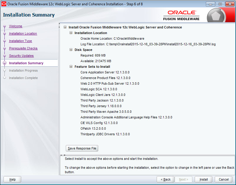Click the Installation Progress step label
The width and height of the screenshot is (236, 185).
[x=23, y=70]
